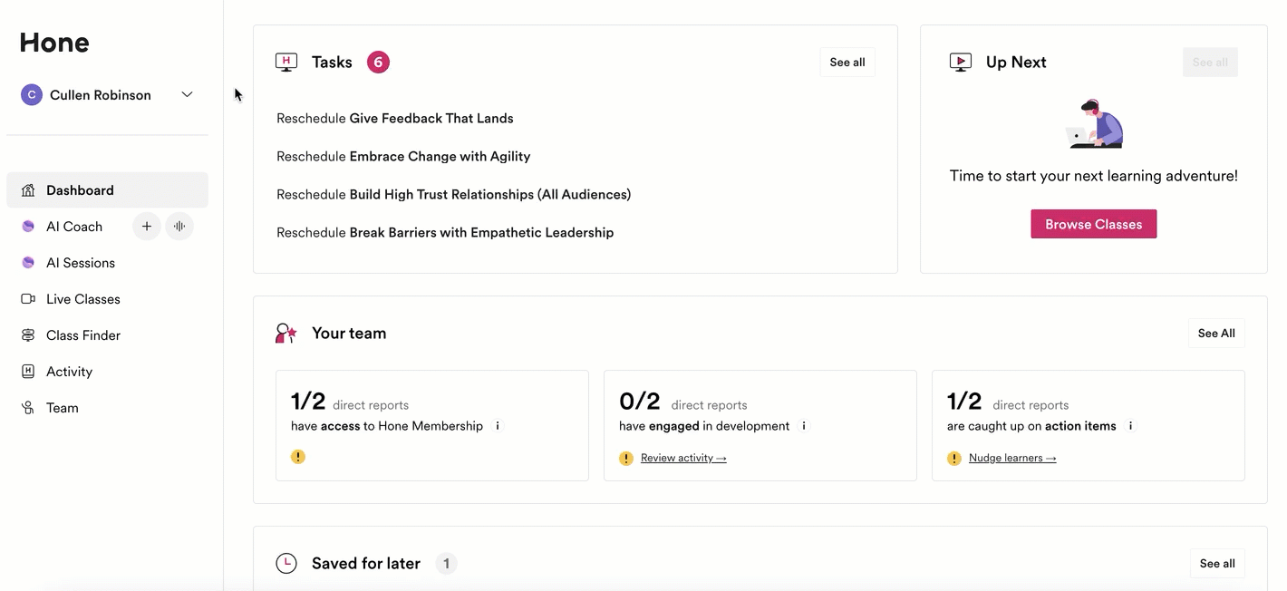Open Reschedule Embrace Change with Agility task
The image size is (1287, 591).
tap(403, 157)
